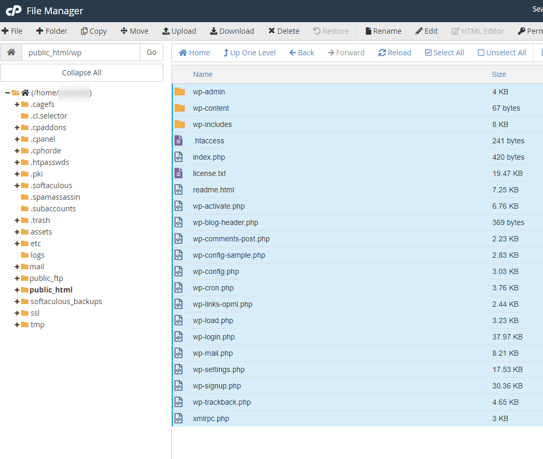543x459 pixels.
Task: Select all files with Select All
Action: pyautogui.click(x=444, y=53)
